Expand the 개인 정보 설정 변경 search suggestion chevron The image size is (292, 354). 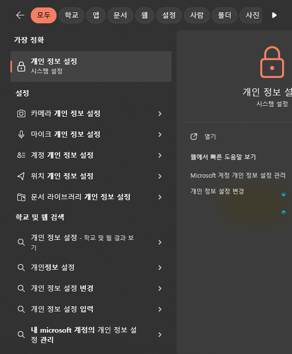tap(160, 288)
